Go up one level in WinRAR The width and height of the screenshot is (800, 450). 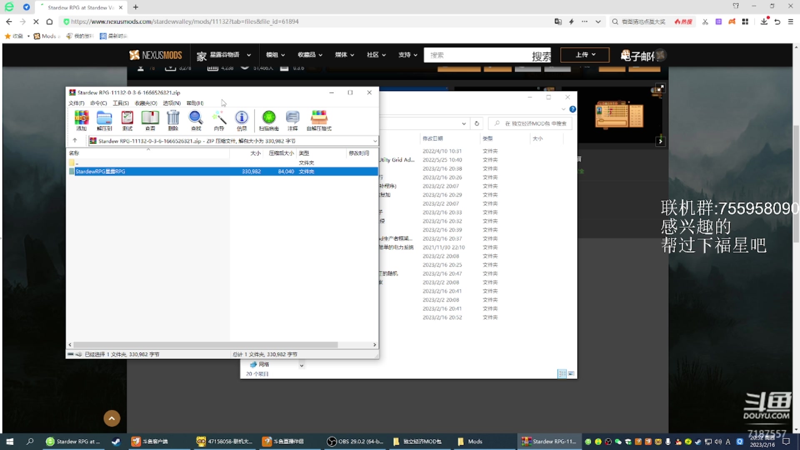(75, 140)
